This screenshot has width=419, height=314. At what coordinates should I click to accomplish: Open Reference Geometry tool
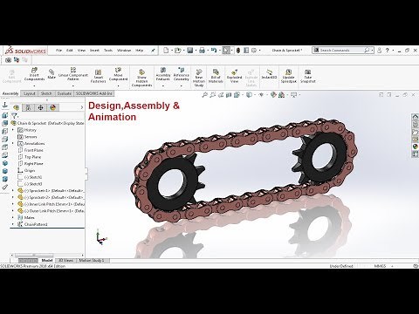click(181, 74)
